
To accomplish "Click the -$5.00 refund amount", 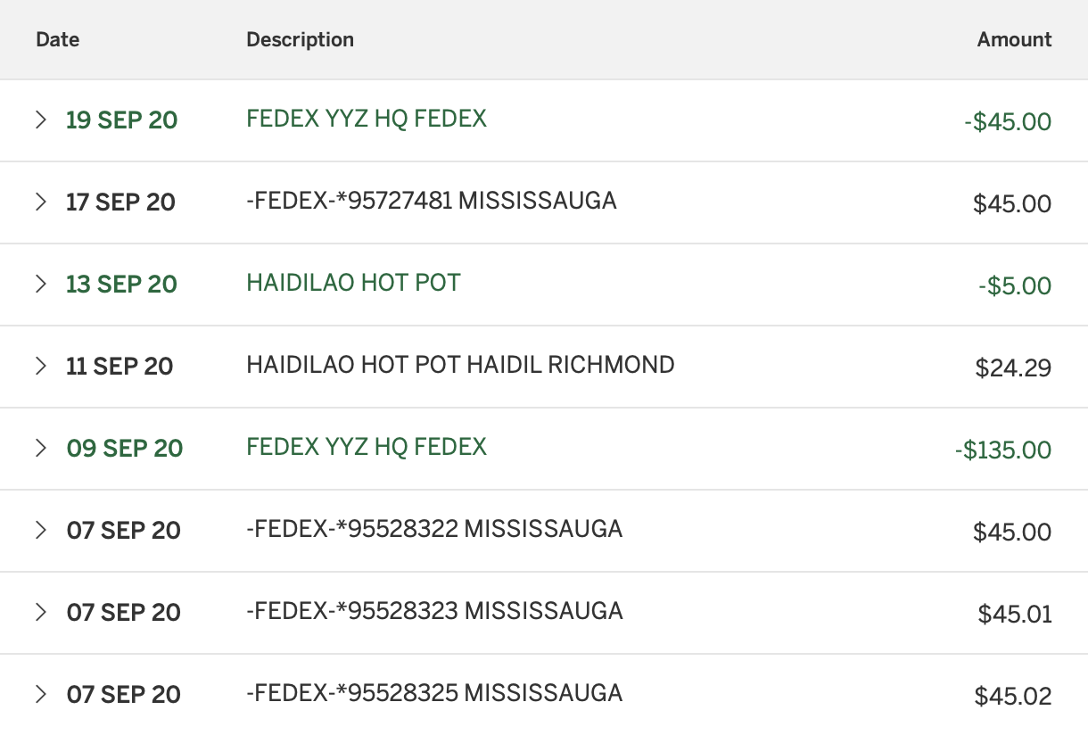I will coord(1014,285).
